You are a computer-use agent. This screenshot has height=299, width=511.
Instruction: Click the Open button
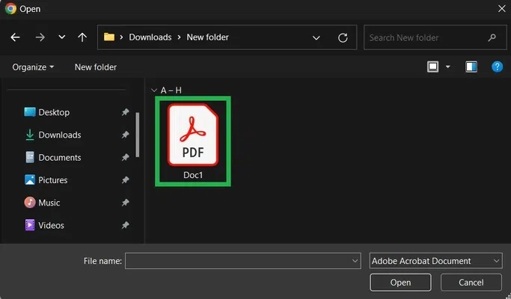point(400,283)
